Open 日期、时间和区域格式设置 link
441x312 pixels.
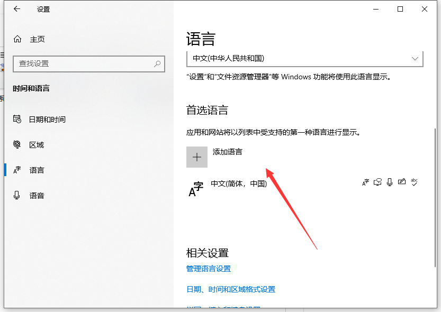(231, 289)
